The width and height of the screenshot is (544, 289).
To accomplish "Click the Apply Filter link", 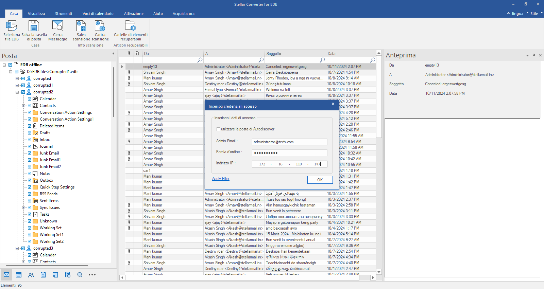I will (x=221, y=179).
